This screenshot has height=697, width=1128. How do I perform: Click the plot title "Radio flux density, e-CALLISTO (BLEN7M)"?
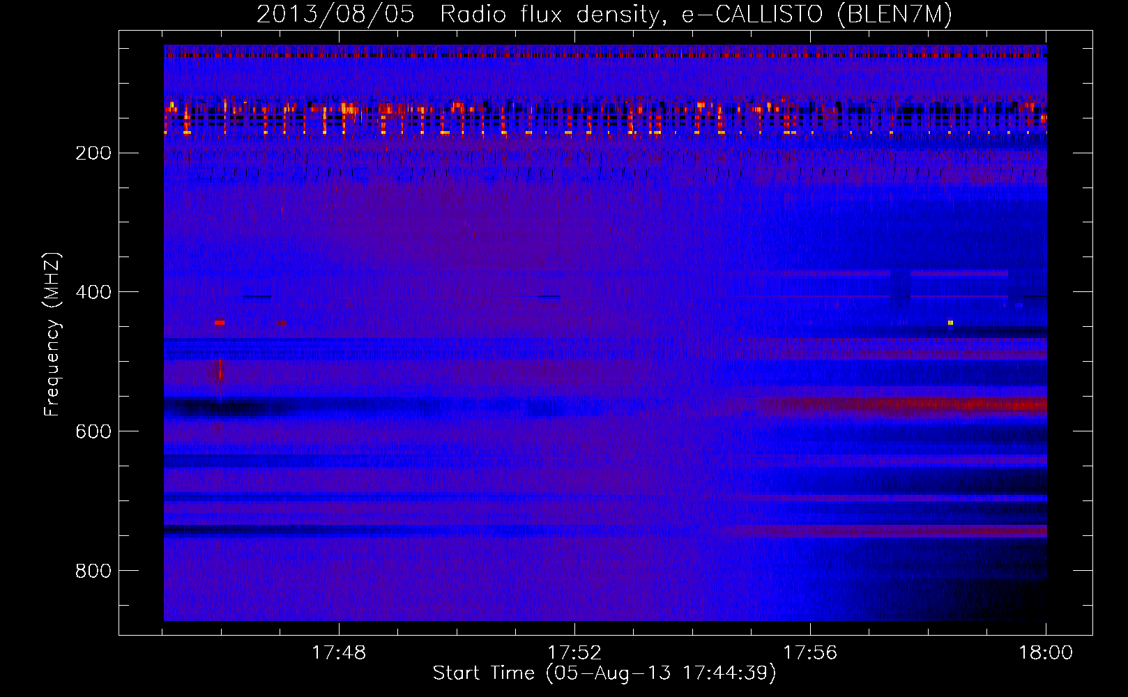[x=696, y=15]
